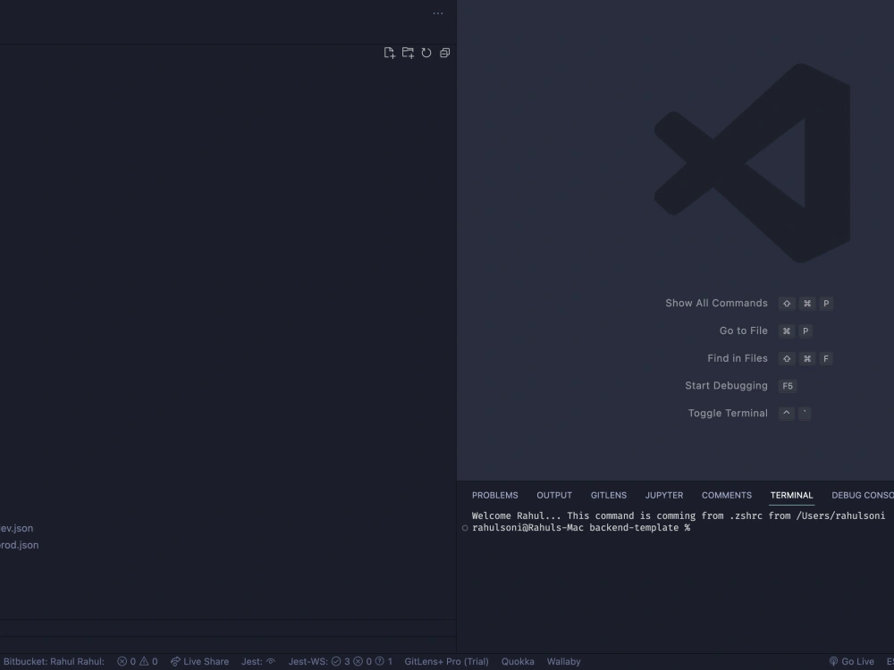The image size is (894, 670).
Task: Click the Find in Files hint text
Action: [x=738, y=358]
